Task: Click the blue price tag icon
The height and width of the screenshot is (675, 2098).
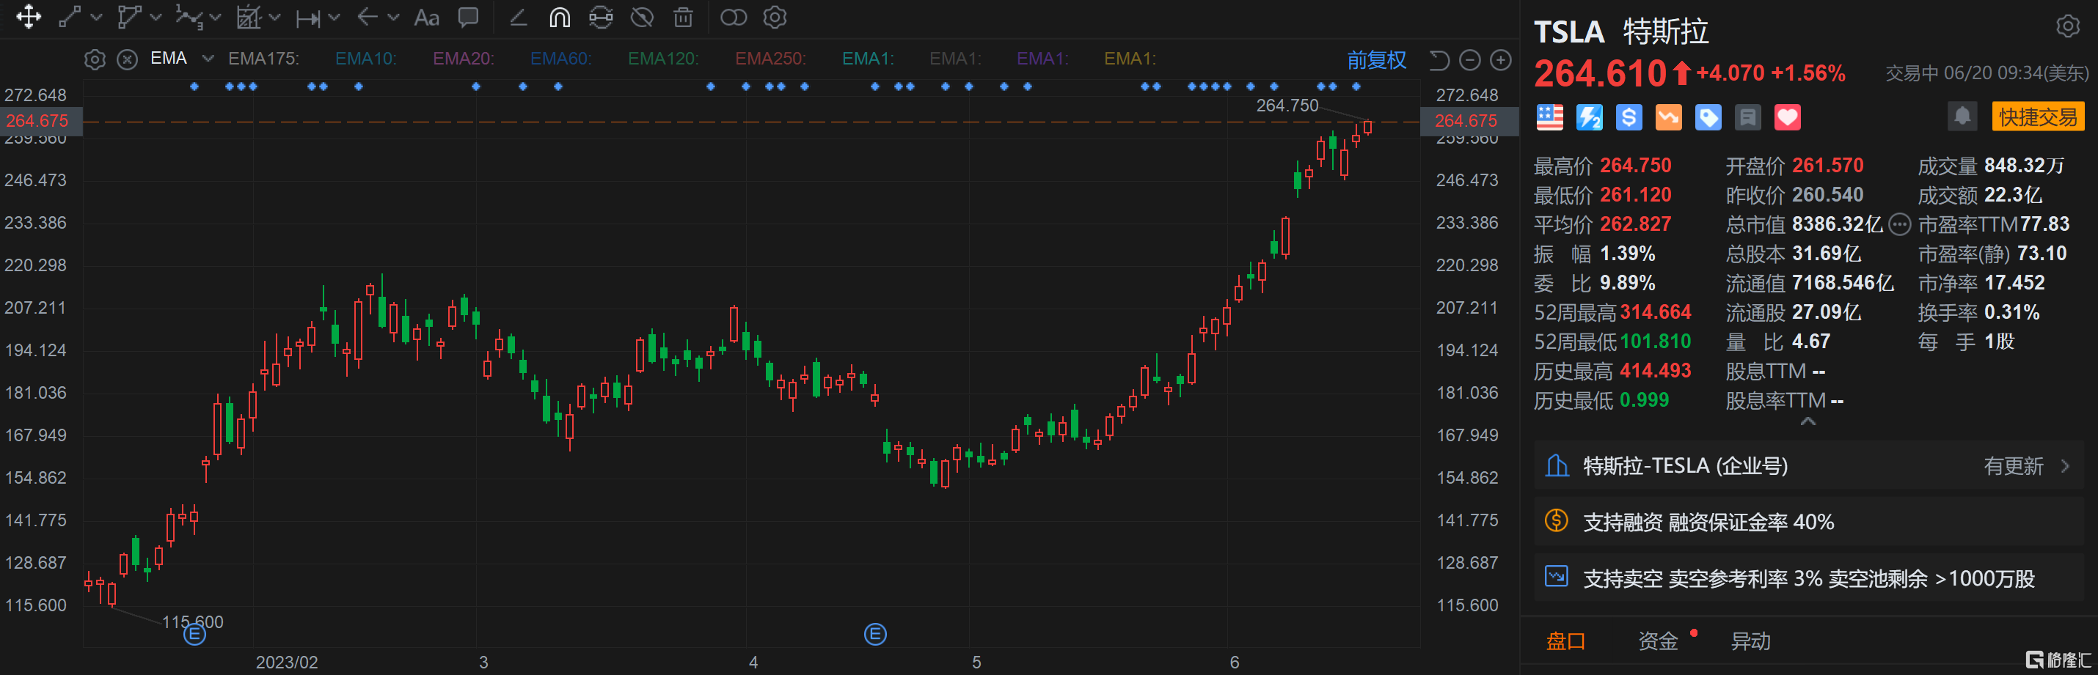Action: click(1708, 117)
